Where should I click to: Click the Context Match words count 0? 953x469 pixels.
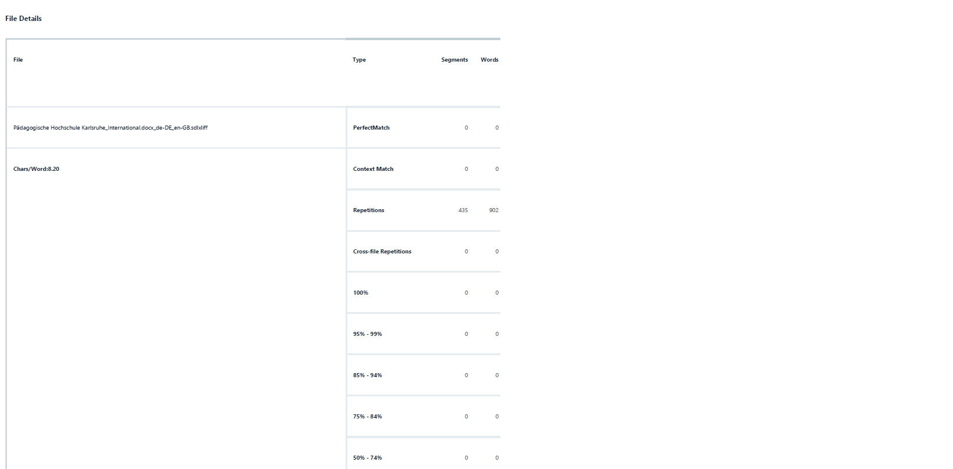click(497, 169)
